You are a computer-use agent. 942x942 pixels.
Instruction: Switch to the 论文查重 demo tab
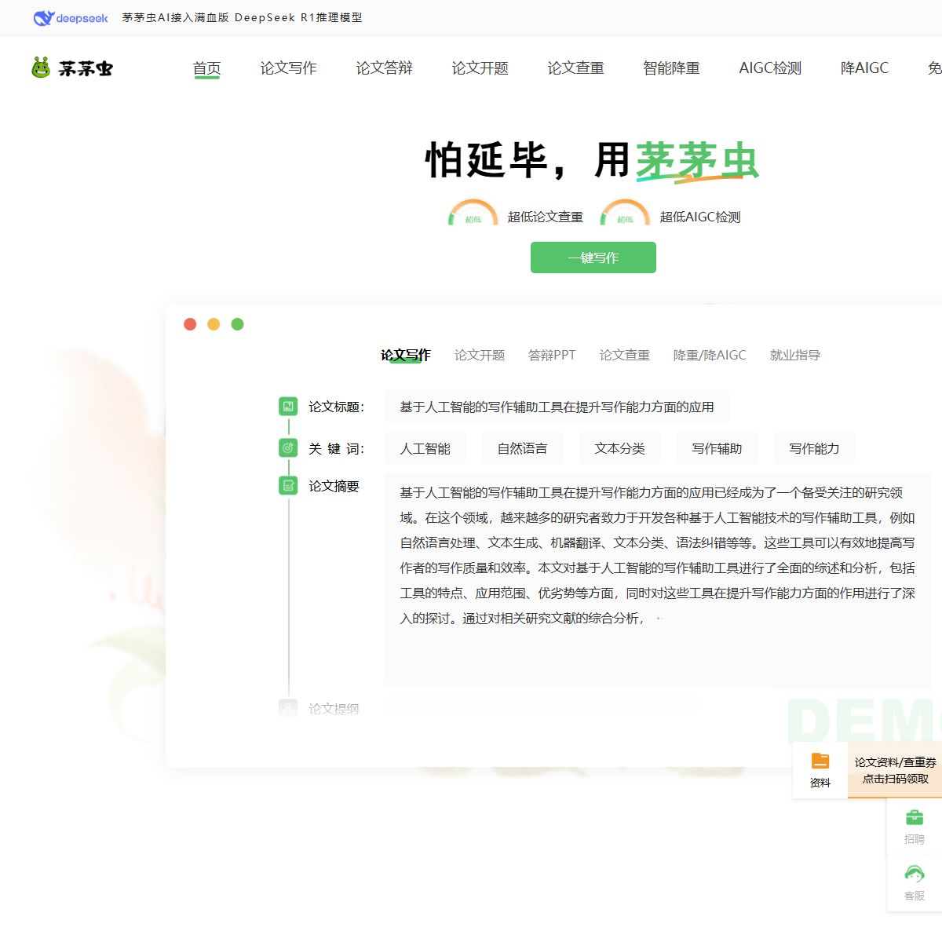pyautogui.click(x=625, y=355)
